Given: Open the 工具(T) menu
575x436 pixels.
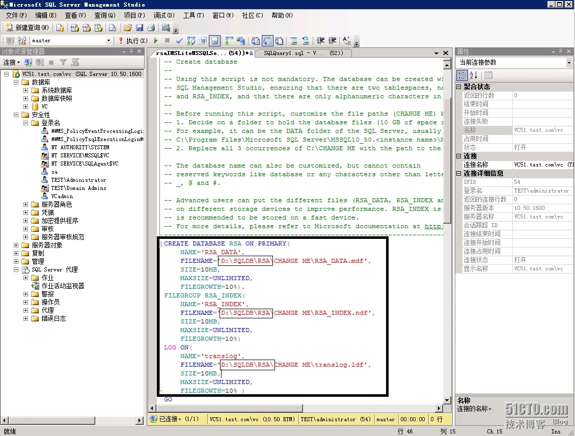Looking at the screenshot, I should tap(194, 15).
